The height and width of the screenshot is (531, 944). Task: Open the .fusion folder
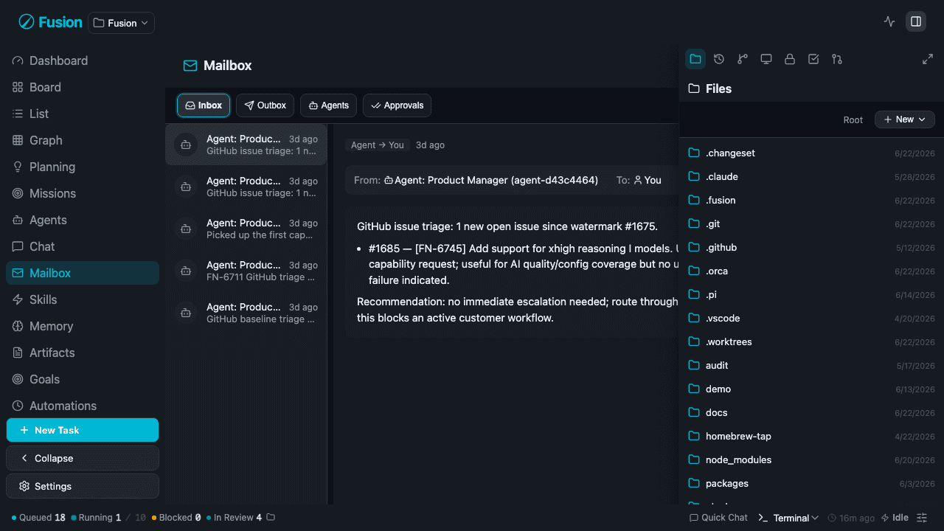click(811, 200)
